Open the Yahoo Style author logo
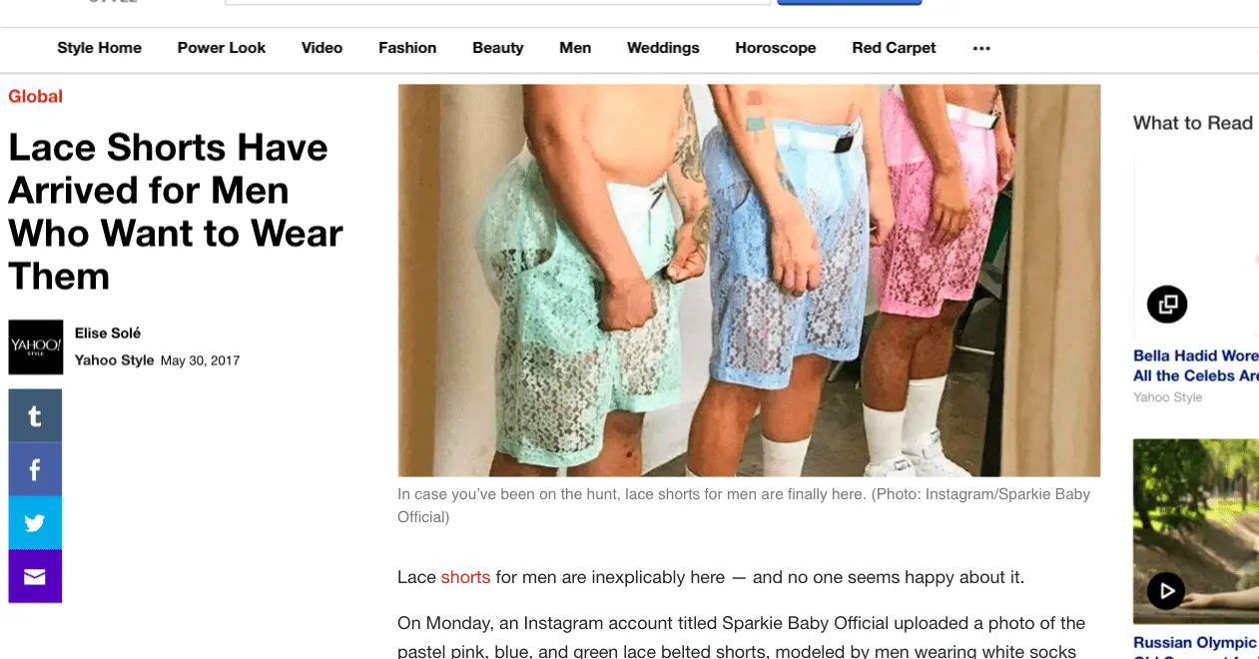The image size is (1259, 659). click(36, 346)
